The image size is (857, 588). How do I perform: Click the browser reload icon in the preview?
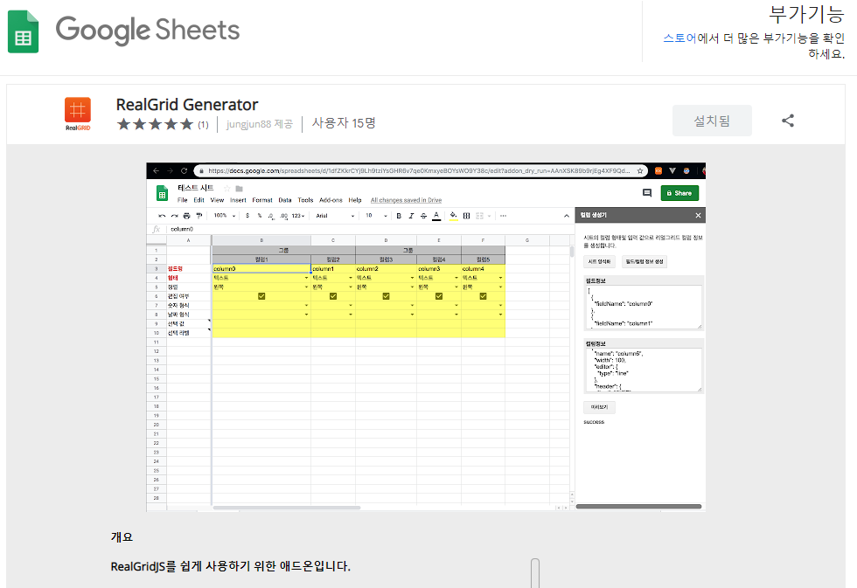(185, 171)
